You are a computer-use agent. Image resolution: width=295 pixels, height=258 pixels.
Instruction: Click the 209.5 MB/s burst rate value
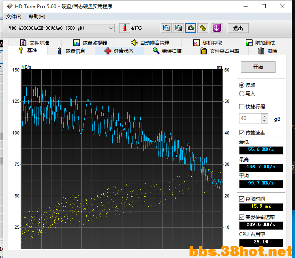[x=261, y=225]
